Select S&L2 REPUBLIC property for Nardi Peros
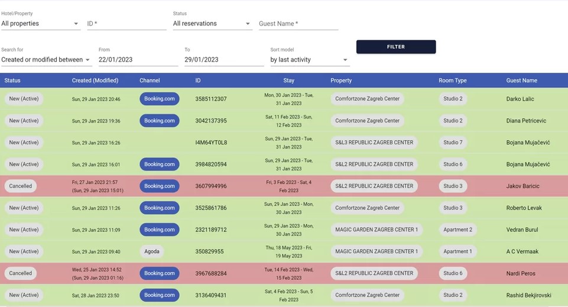The image size is (568, 307). coord(374,273)
